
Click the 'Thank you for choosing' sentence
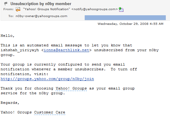coord(27,89)
